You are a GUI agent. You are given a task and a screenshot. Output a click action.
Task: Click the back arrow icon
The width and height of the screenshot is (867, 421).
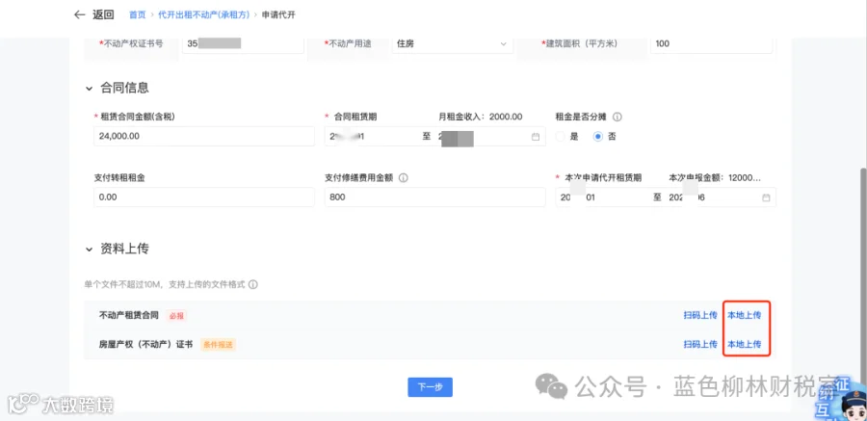click(x=80, y=15)
